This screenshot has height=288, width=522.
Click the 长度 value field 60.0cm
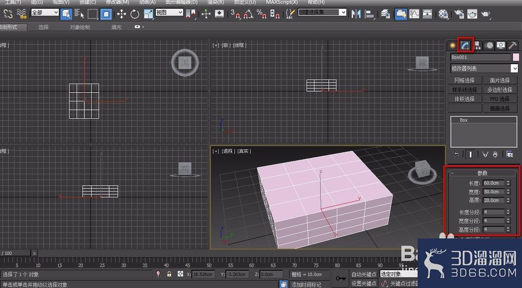point(494,183)
